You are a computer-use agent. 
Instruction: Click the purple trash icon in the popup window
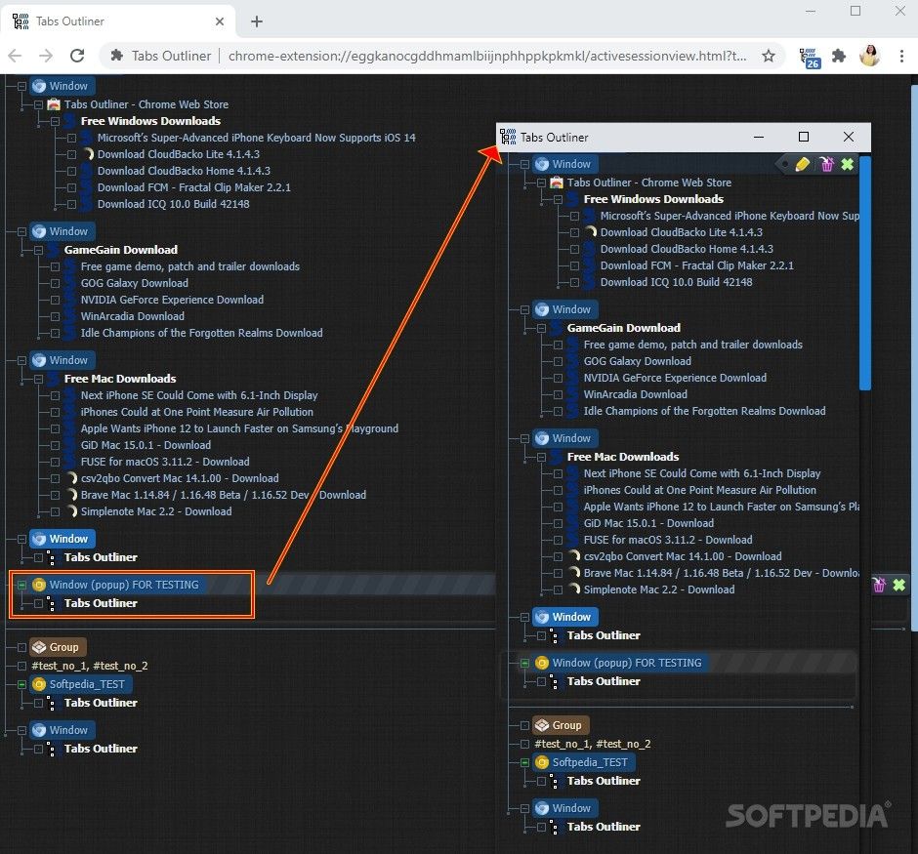(826, 164)
